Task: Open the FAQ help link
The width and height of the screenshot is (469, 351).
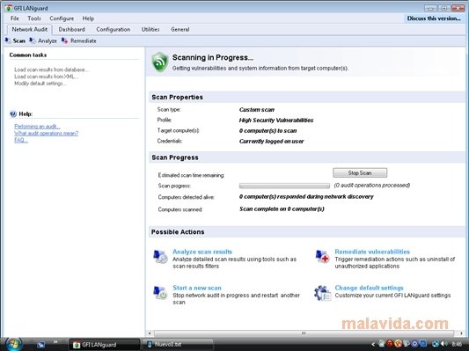Action: [x=21, y=140]
